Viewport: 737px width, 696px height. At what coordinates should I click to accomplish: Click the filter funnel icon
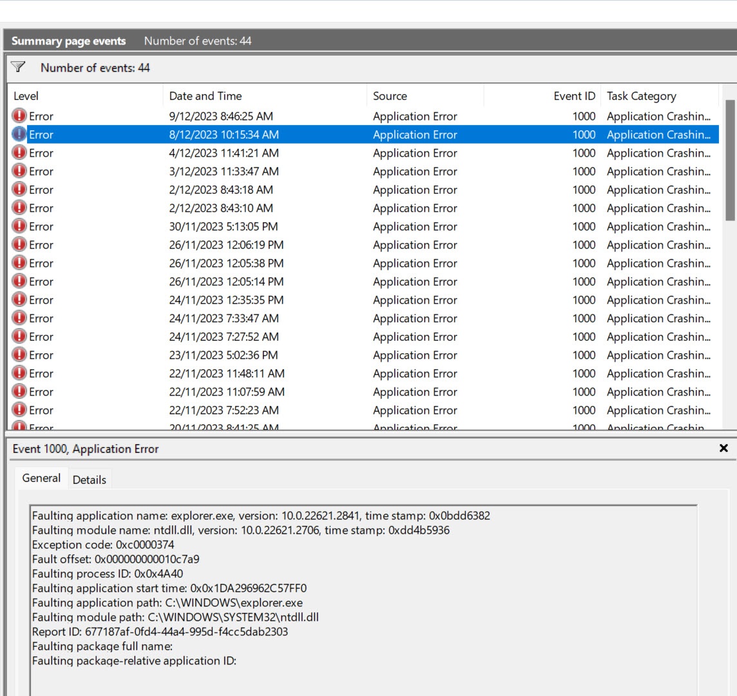click(18, 67)
